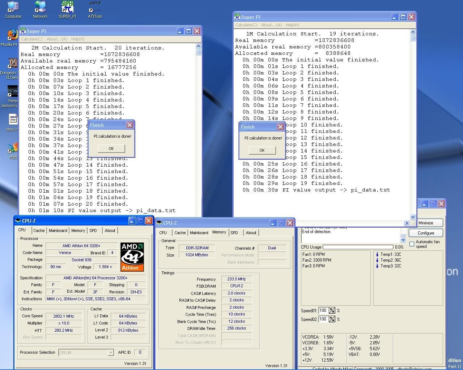
Task: Open Processor Selection CPU #1 dropdown
Action: pyautogui.click(x=86, y=353)
